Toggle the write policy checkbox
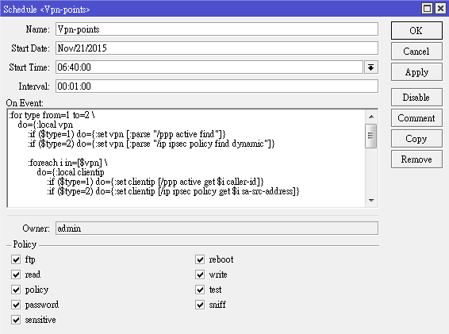This screenshot has width=449, height=334. [200, 274]
